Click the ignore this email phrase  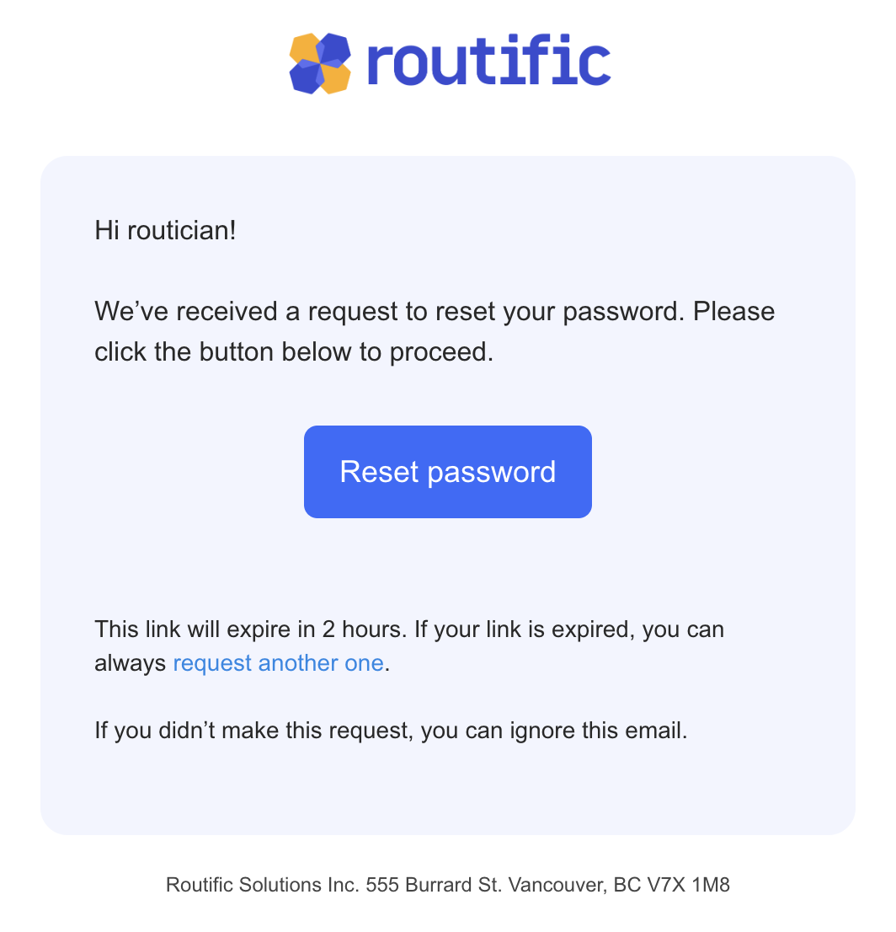(598, 731)
